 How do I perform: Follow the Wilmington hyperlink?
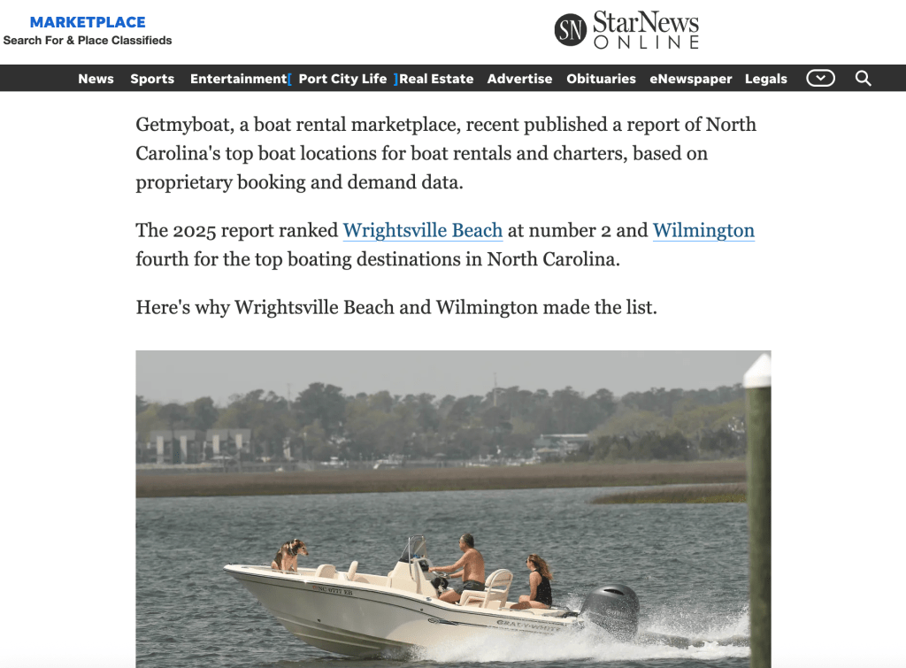pos(703,230)
